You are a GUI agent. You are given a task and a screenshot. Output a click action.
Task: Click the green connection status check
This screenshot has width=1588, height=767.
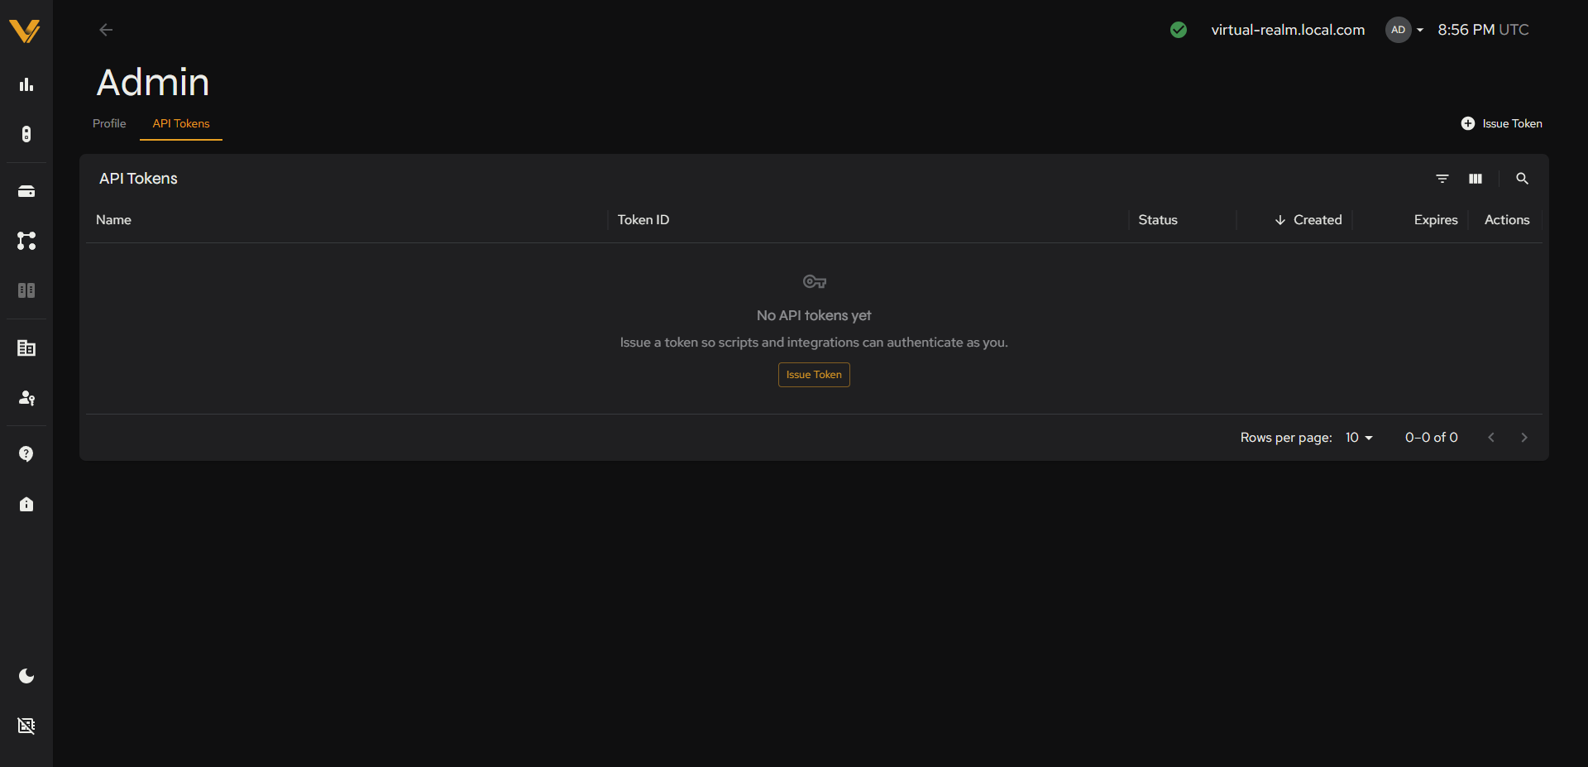(1179, 30)
